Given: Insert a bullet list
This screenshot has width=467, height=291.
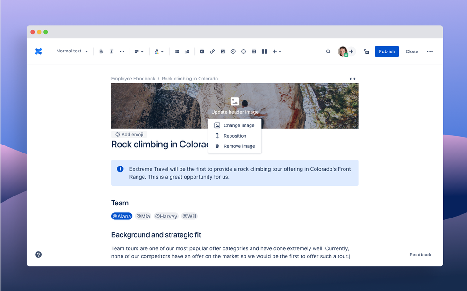Looking at the screenshot, I should (x=177, y=51).
